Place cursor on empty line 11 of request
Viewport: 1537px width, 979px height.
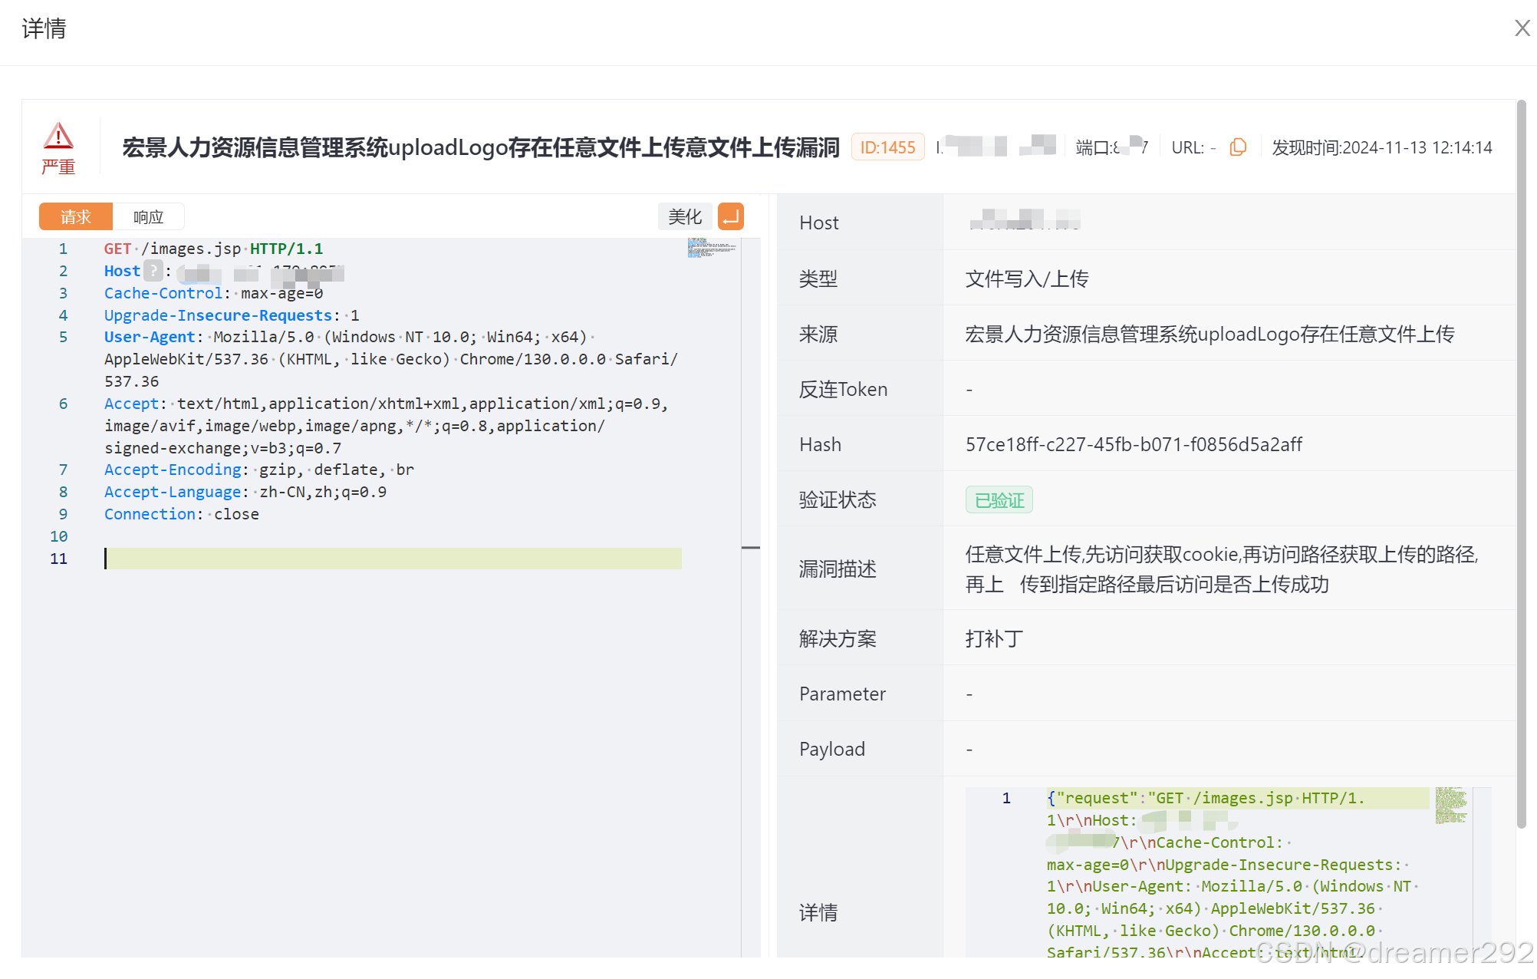pos(383,559)
